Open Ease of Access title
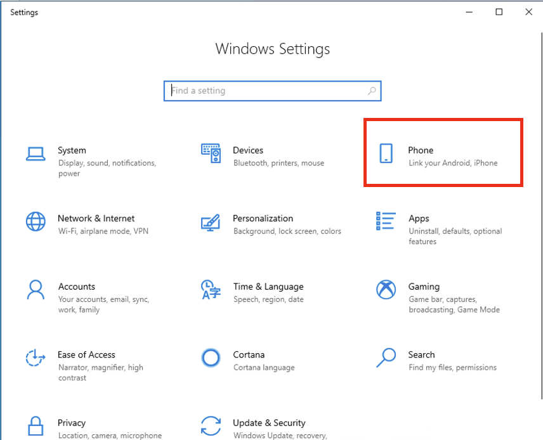This screenshot has width=543, height=440. point(86,355)
